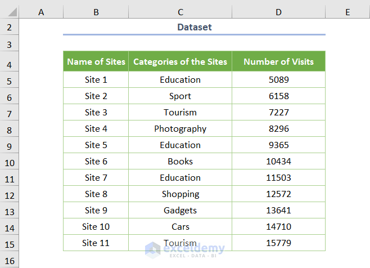Select column D header

pyautogui.click(x=278, y=12)
